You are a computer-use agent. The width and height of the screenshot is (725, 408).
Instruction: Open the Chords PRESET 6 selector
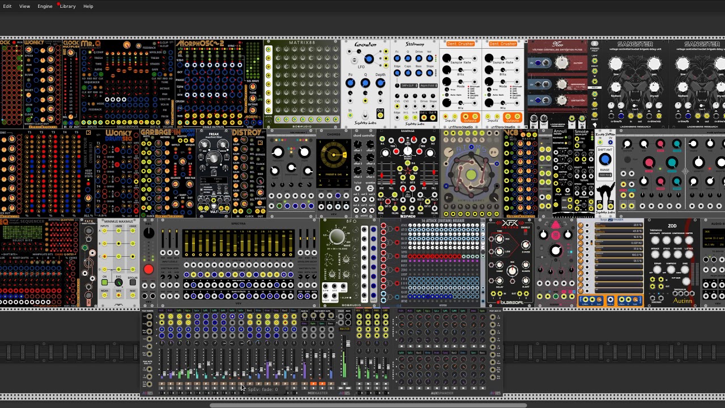[x=334, y=174]
